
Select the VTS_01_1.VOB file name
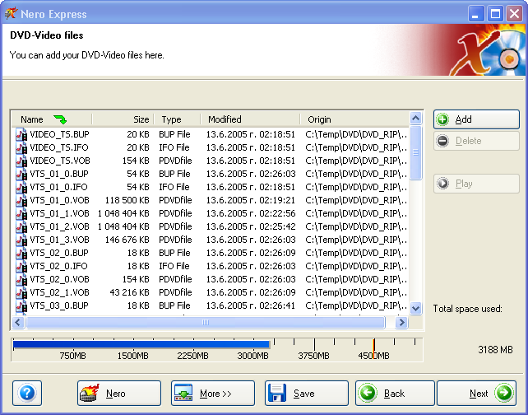click(x=59, y=213)
